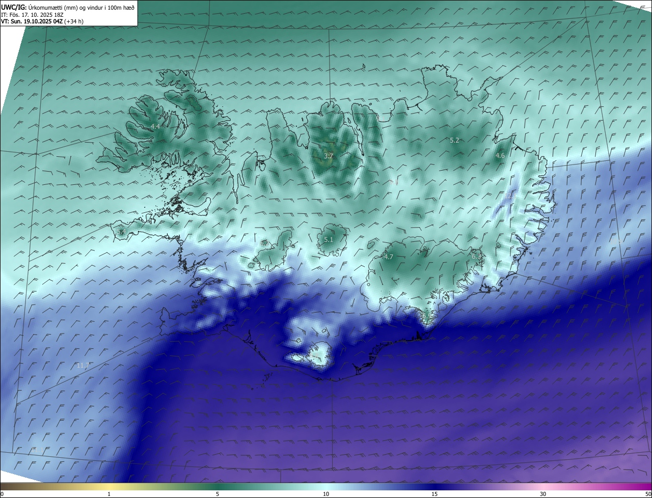Click the color scale label 5

(218, 494)
